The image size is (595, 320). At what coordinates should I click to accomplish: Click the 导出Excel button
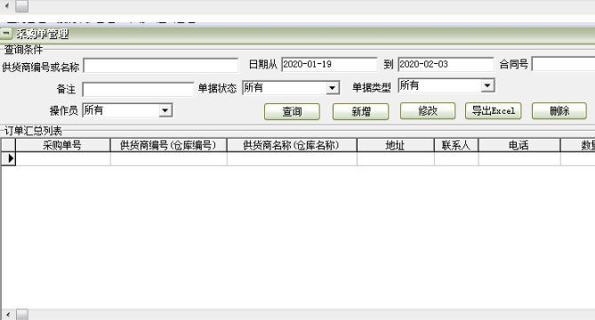tap(493, 111)
